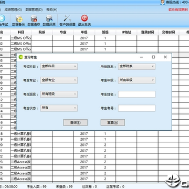Click the green 查询考生 dialog icon
Screen dimensions: 189x189
(x=21, y=57)
